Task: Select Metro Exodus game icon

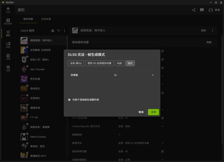Action: pyautogui.click(x=24, y=137)
